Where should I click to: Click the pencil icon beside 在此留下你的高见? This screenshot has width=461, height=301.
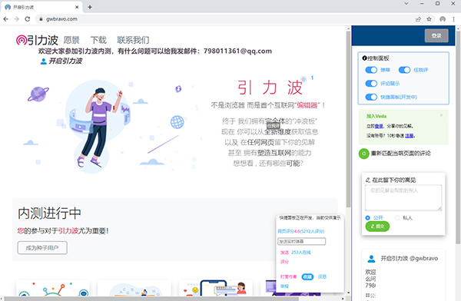368,180
